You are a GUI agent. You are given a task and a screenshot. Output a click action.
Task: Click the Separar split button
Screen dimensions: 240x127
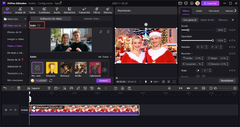tap(34, 88)
